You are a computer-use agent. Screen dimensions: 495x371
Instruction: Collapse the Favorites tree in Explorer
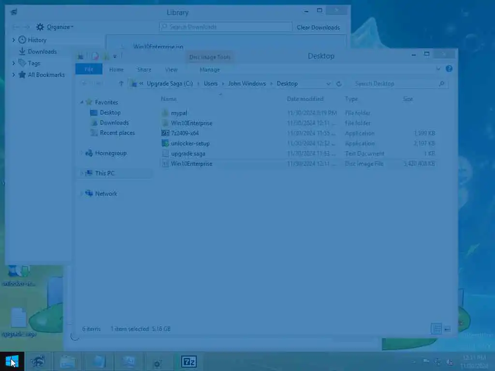(82, 102)
